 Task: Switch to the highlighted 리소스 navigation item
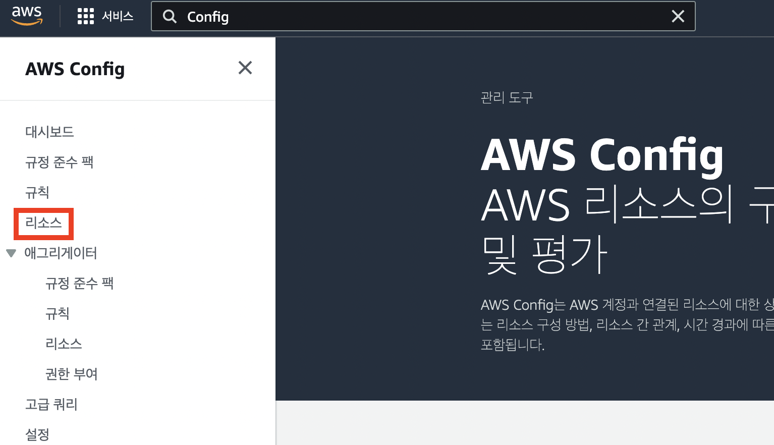[43, 224]
